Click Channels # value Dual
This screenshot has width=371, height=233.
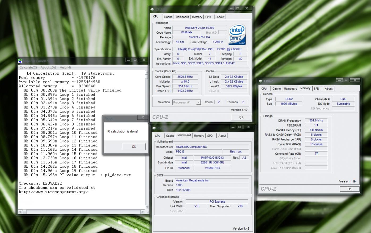pyautogui.click(x=343, y=99)
